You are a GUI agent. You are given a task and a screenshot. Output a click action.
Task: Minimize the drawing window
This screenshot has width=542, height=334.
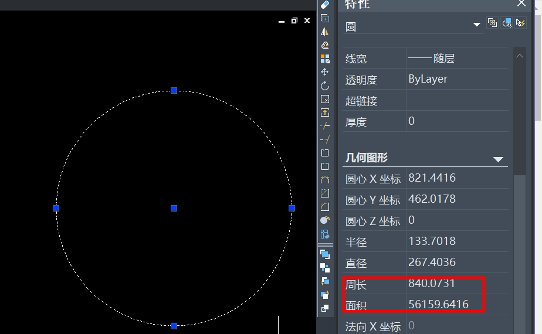coord(282,21)
